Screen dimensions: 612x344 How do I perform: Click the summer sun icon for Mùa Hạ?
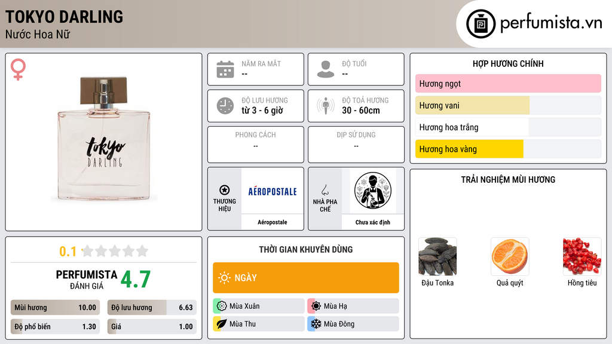pyautogui.click(x=316, y=306)
